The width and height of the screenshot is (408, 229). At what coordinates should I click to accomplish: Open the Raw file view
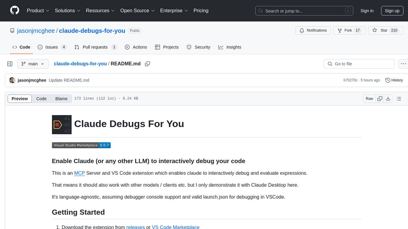click(x=369, y=99)
